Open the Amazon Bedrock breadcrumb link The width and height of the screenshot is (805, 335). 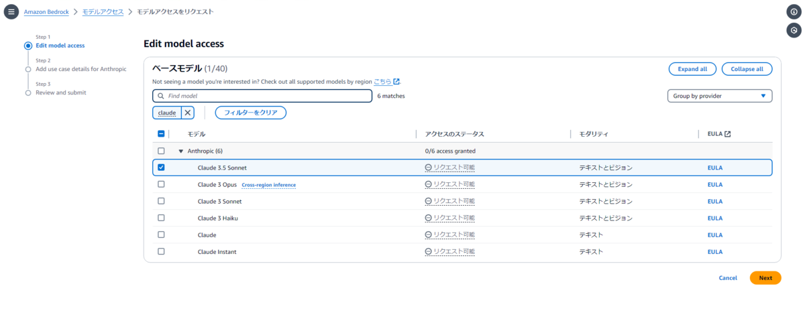tap(47, 12)
